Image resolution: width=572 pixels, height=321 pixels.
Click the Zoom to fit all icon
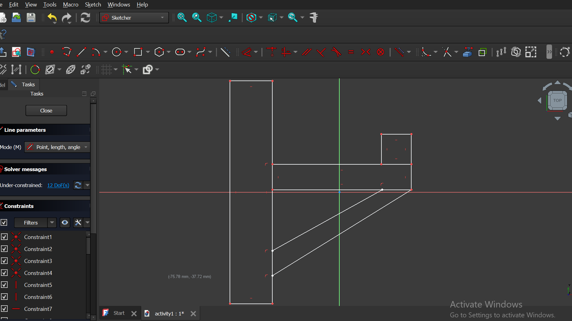tap(182, 18)
